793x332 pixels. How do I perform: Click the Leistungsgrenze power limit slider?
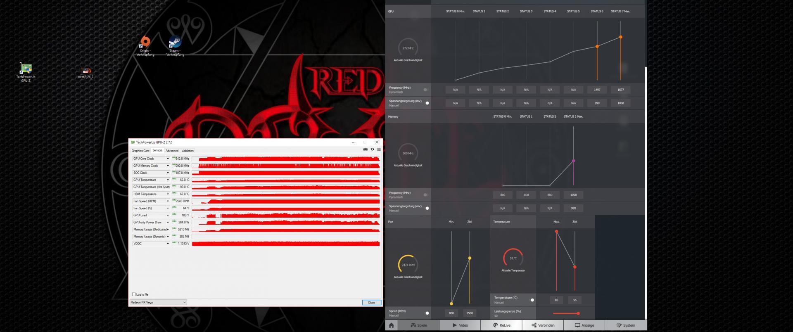pos(566,313)
